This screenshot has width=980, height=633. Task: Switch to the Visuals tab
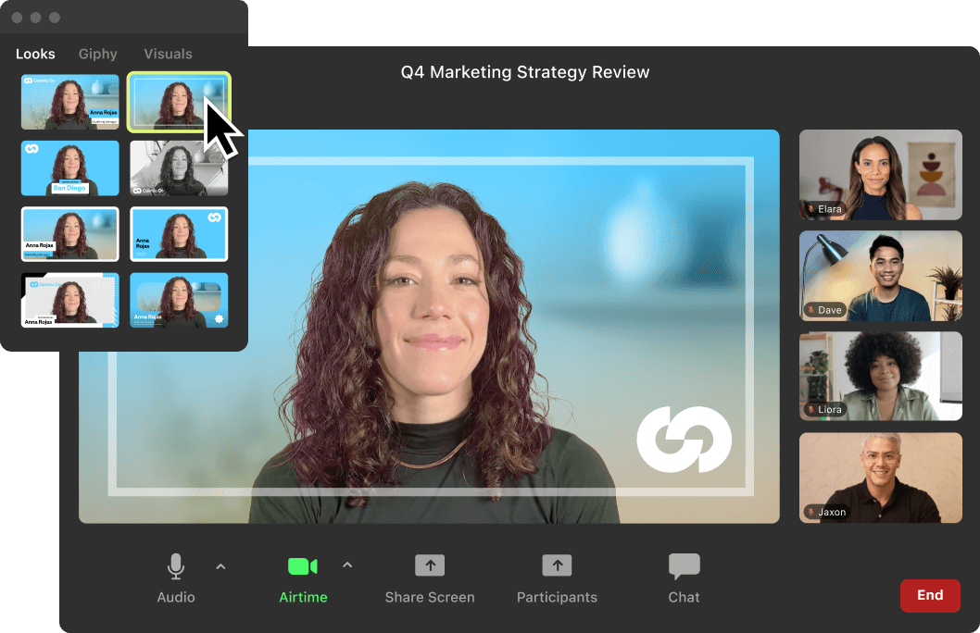click(x=168, y=54)
